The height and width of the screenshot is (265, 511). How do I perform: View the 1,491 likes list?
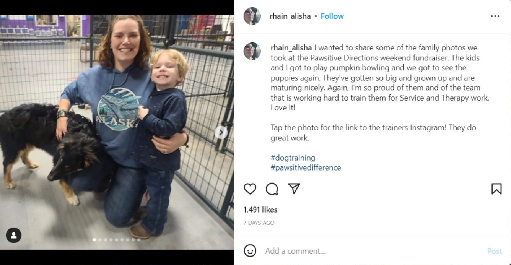pyautogui.click(x=260, y=210)
